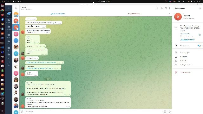The width and height of the screenshot is (203, 114).
Task: Launch Google Chrome from the Ubuntu dock
Action: pyautogui.click(x=2, y=10)
